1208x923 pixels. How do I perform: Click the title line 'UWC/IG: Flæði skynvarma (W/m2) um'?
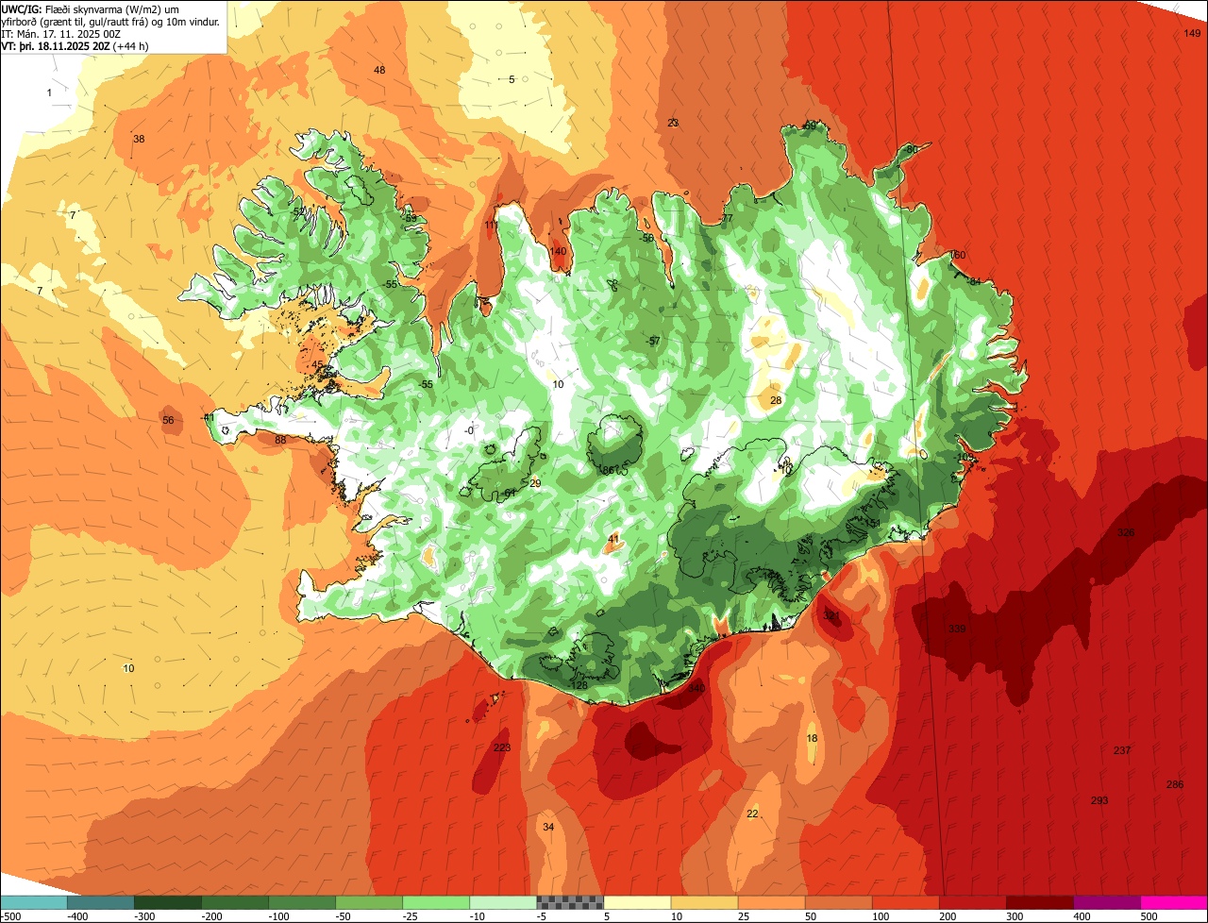tap(90, 8)
